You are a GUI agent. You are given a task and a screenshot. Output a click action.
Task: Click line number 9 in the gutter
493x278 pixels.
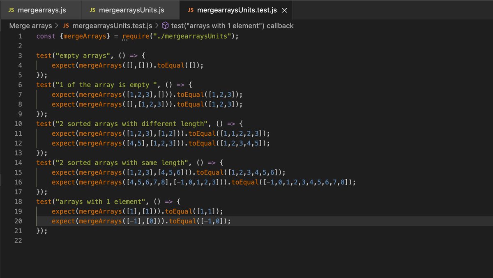point(20,114)
